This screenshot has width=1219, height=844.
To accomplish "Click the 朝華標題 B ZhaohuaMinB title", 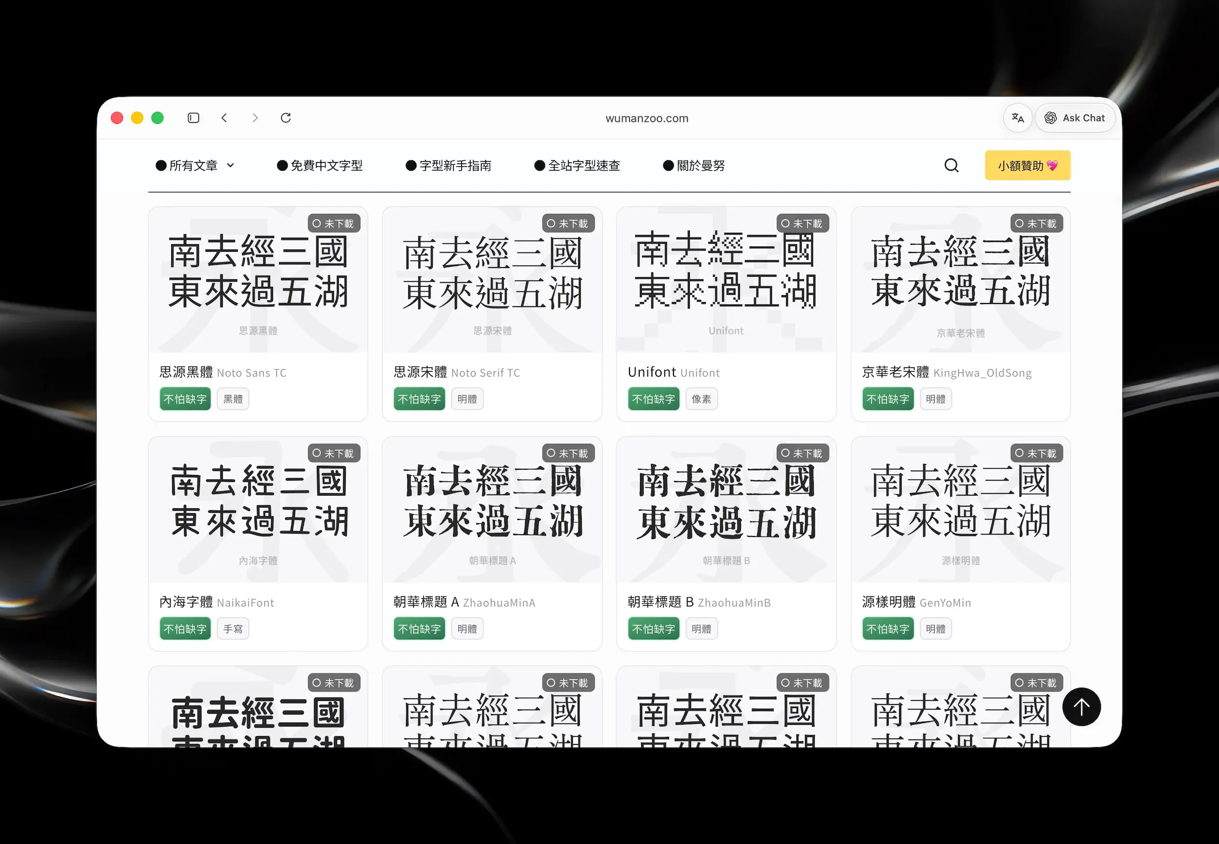I will click(699, 602).
